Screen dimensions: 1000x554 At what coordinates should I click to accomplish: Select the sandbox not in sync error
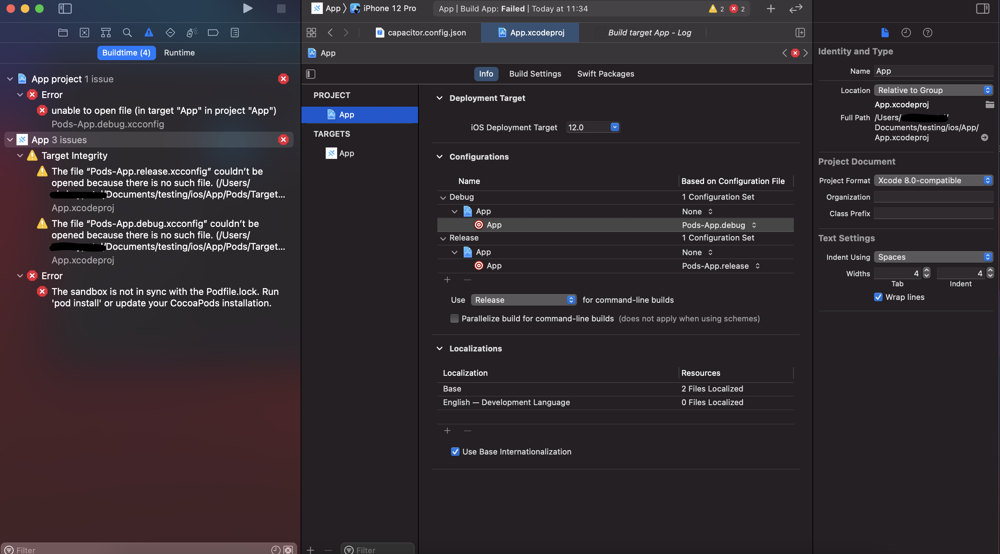click(165, 297)
